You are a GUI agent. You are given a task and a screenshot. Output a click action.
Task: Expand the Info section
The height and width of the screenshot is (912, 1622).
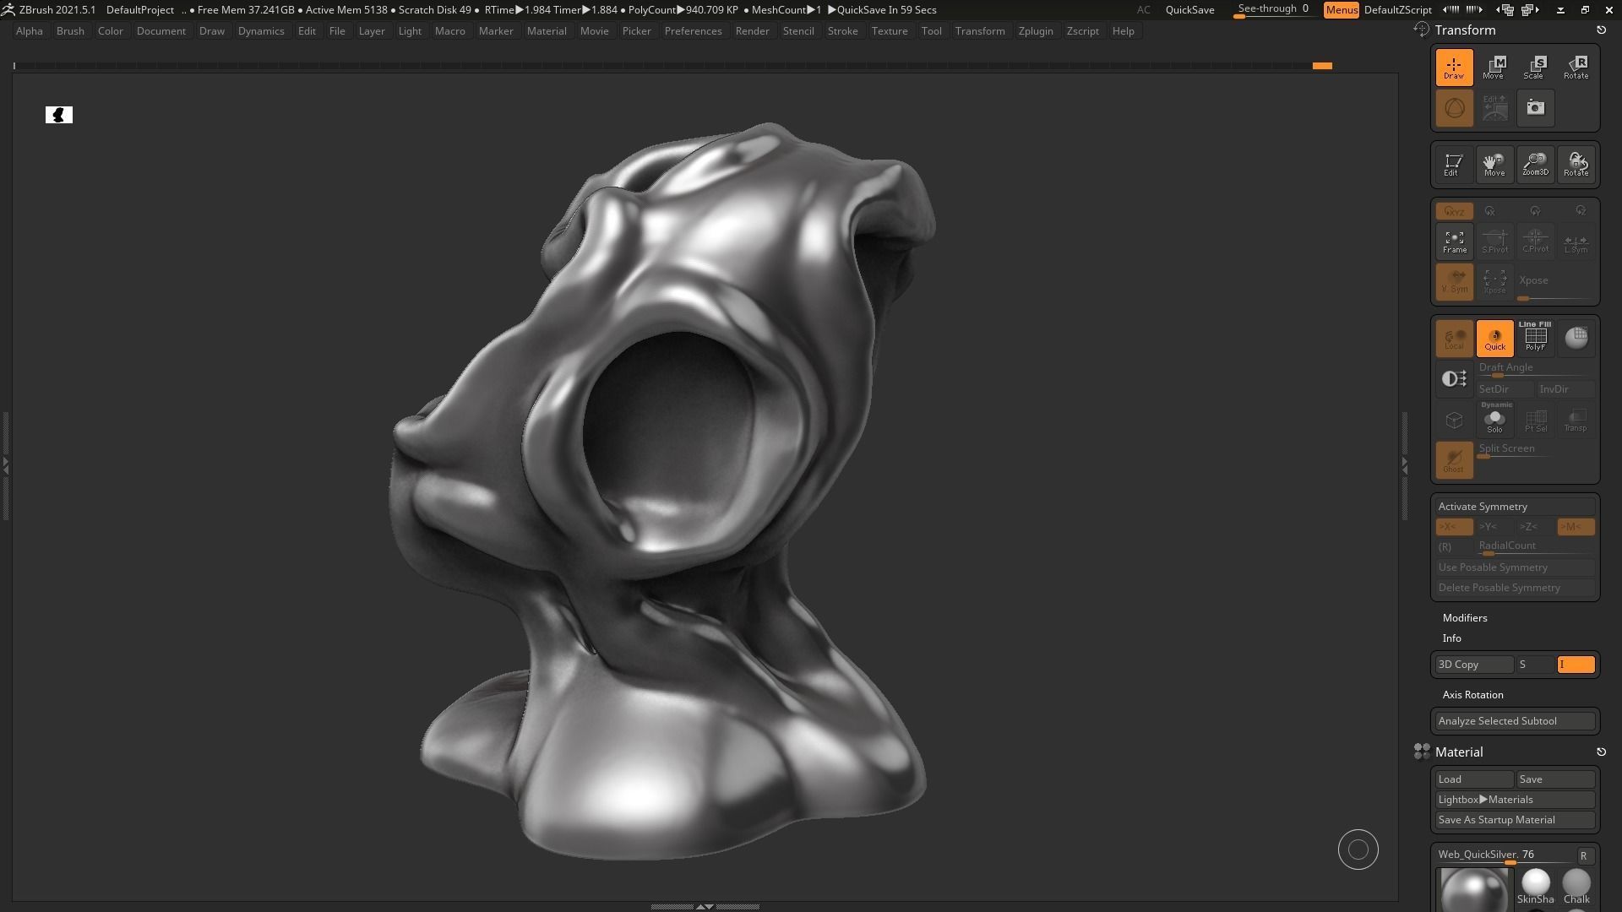coord(1451,638)
